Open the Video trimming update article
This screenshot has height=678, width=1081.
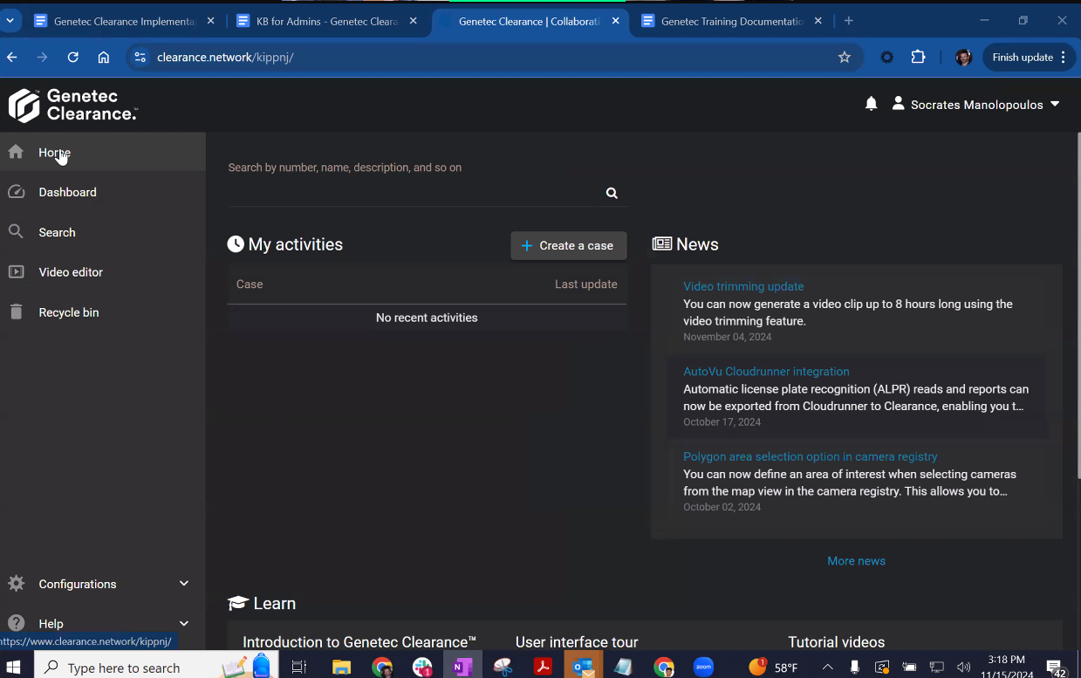743,286
